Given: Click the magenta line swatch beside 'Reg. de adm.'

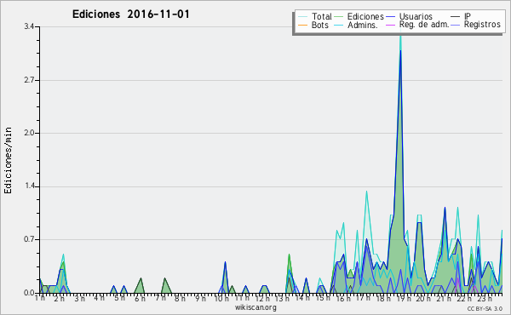Looking at the screenshot, I should point(390,25).
